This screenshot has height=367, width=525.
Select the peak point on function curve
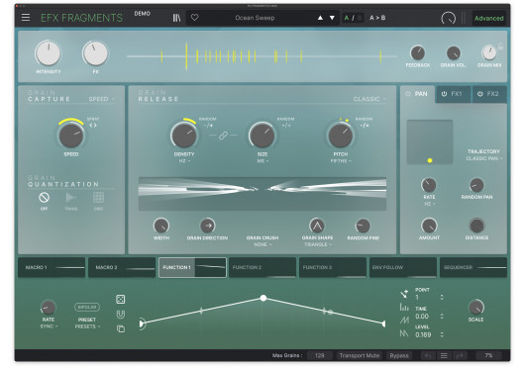[x=263, y=298]
